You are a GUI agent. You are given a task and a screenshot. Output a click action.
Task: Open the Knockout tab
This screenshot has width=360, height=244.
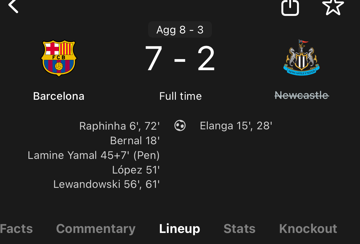pos(308,229)
